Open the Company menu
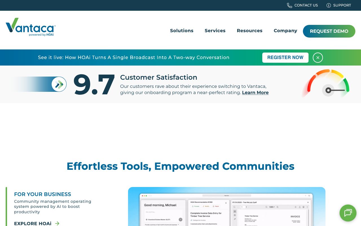The width and height of the screenshot is (361, 226). [x=285, y=31]
